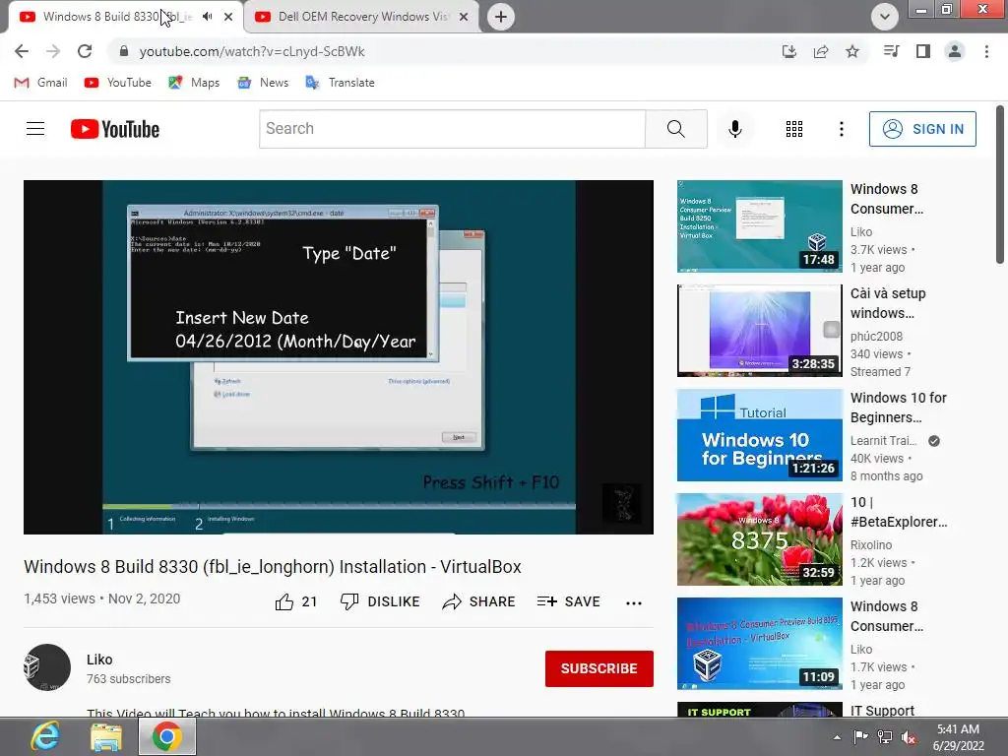Image resolution: width=1008 pixels, height=756 pixels.
Task: Click the page vertical scrollbar
Action: point(1000,184)
